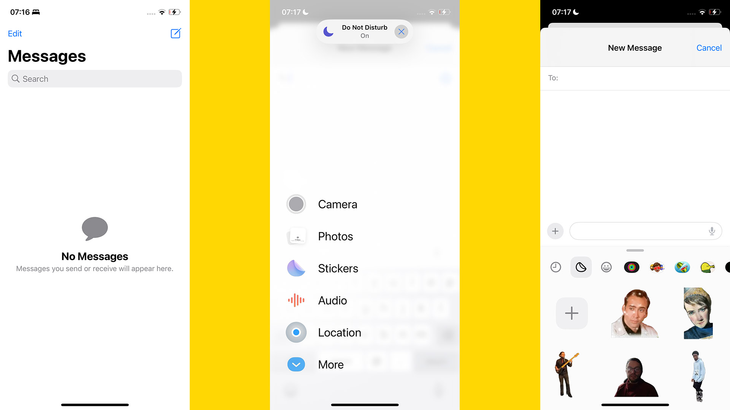Open the recent stickers tab
The width and height of the screenshot is (730, 410).
point(555,266)
